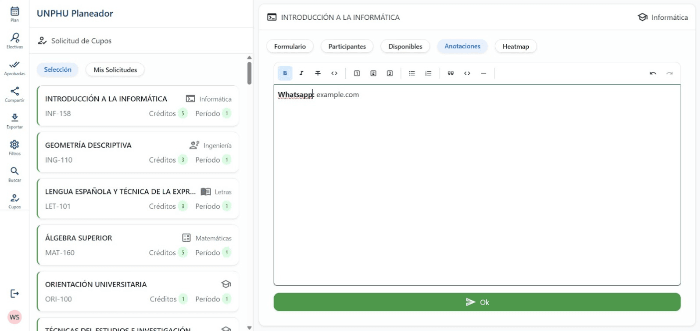Click the scroll-up arrow of course list
Image resolution: width=700 pixels, height=334 pixels.
point(250,57)
